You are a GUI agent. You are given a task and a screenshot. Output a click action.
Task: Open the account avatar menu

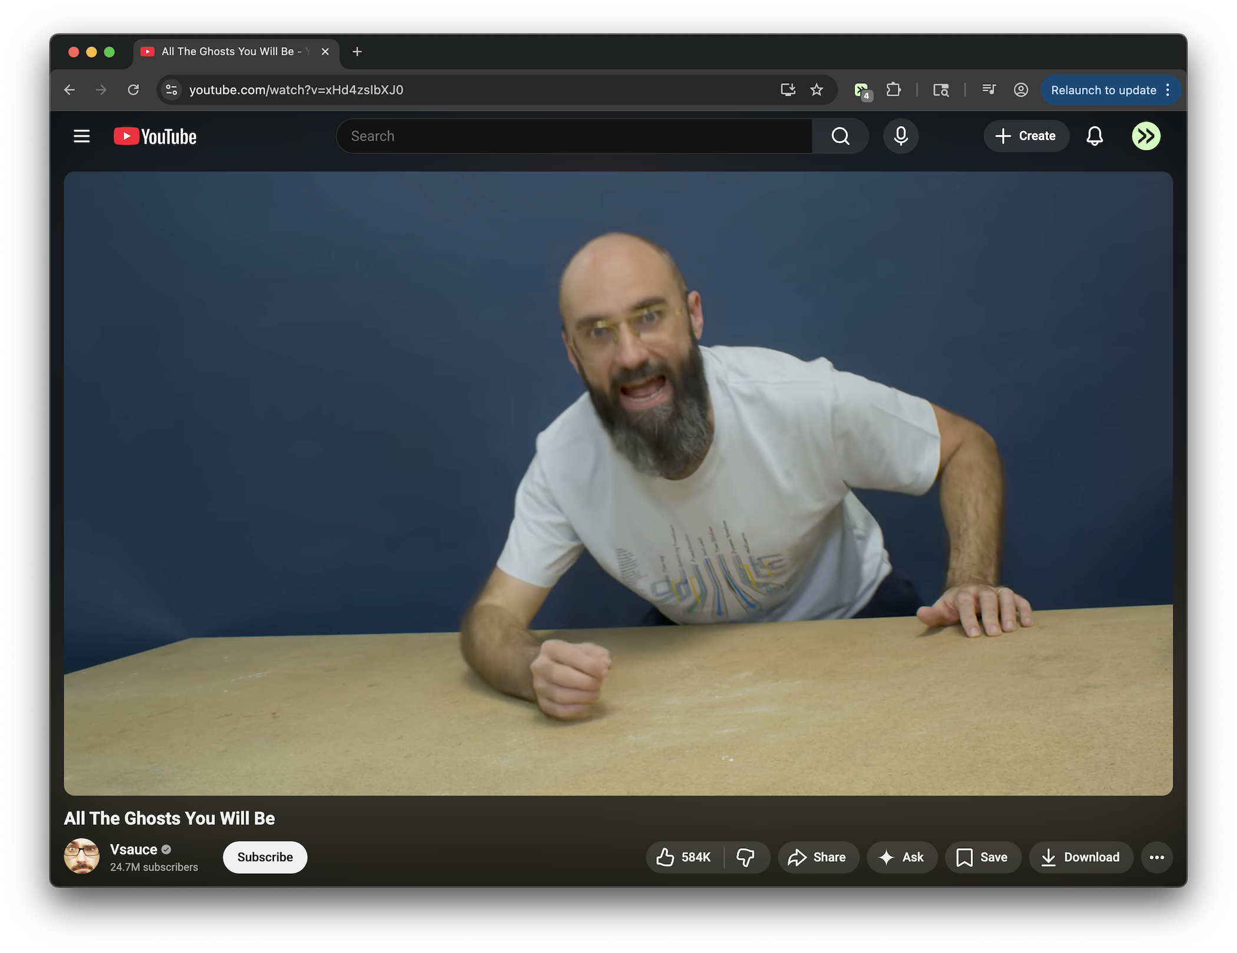[x=1145, y=136]
